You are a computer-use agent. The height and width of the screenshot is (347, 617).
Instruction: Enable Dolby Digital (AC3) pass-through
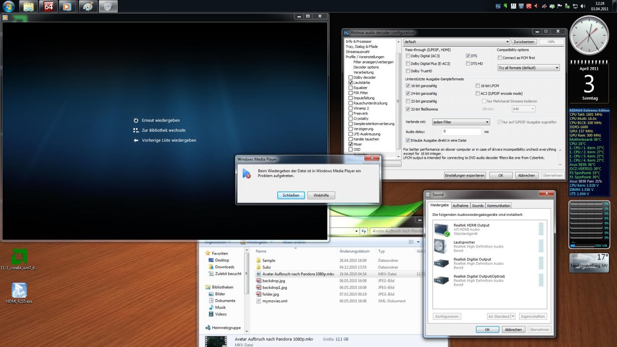pos(408,56)
